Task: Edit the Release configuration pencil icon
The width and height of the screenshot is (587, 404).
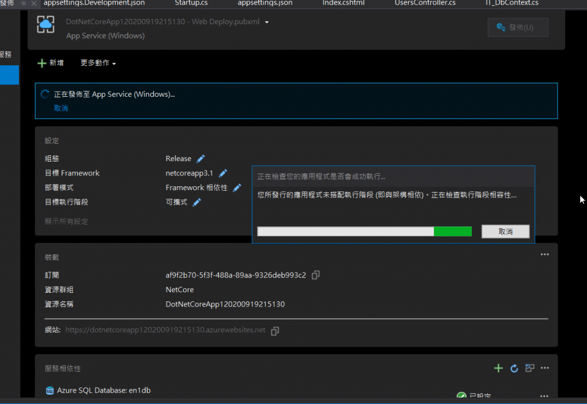Action: click(x=201, y=159)
